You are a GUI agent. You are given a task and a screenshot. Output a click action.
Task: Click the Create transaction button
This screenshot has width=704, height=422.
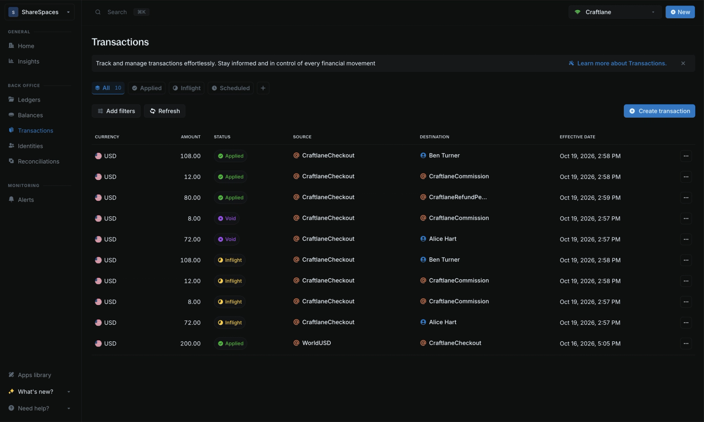click(659, 111)
